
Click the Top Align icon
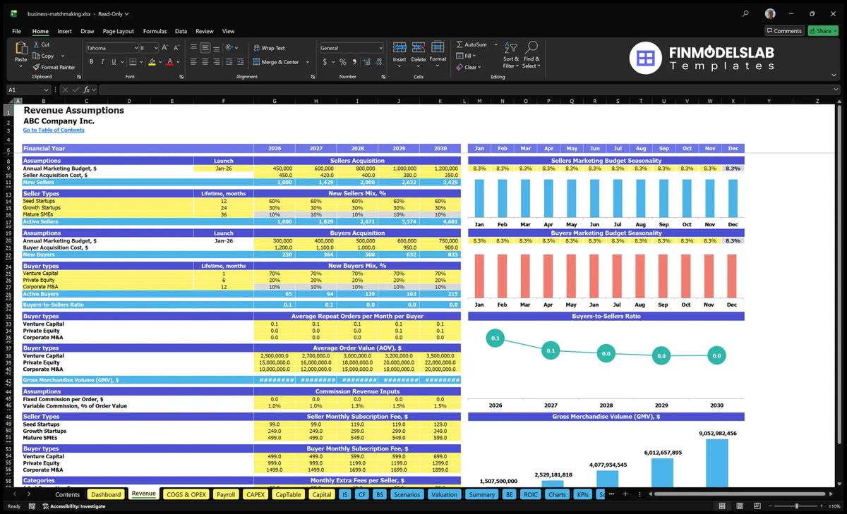(x=193, y=47)
